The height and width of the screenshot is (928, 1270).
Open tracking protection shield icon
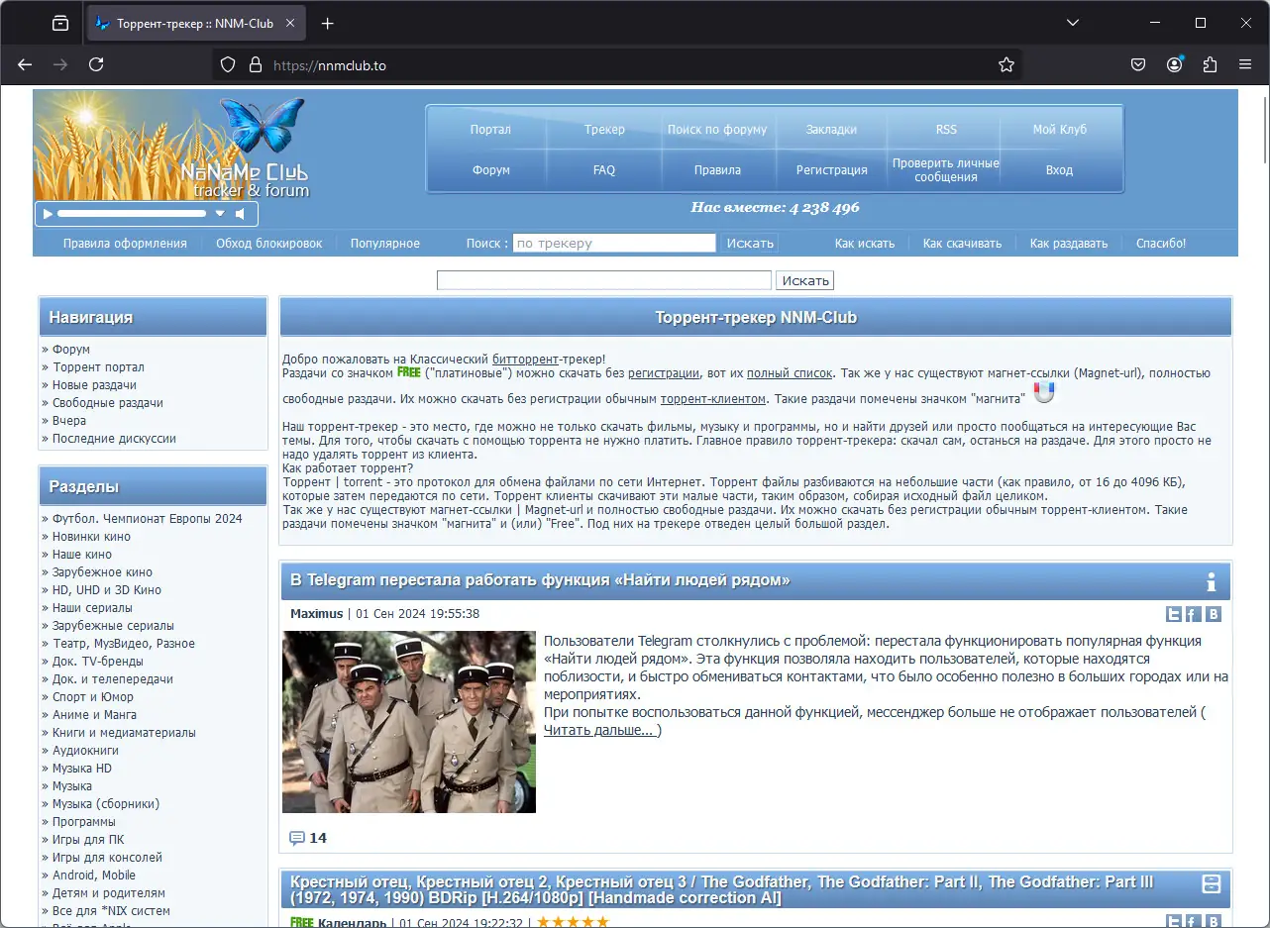[x=228, y=64]
